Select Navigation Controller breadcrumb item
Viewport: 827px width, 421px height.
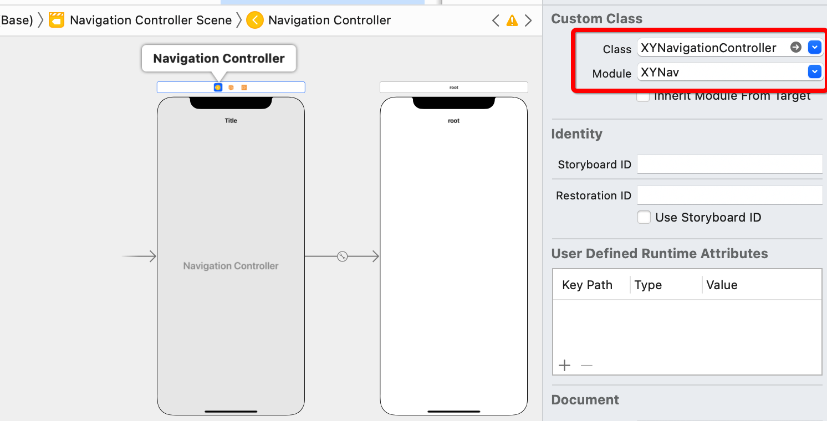tap(329, 20)
